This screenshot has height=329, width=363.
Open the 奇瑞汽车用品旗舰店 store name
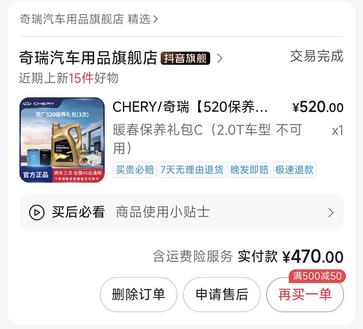[89, 58]
